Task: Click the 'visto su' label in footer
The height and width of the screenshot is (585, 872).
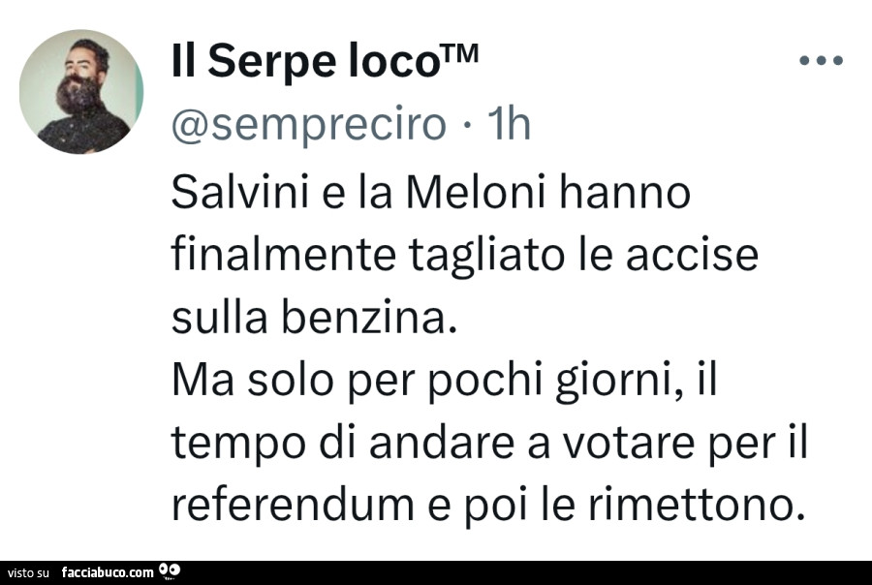Action: pos(28,573)
